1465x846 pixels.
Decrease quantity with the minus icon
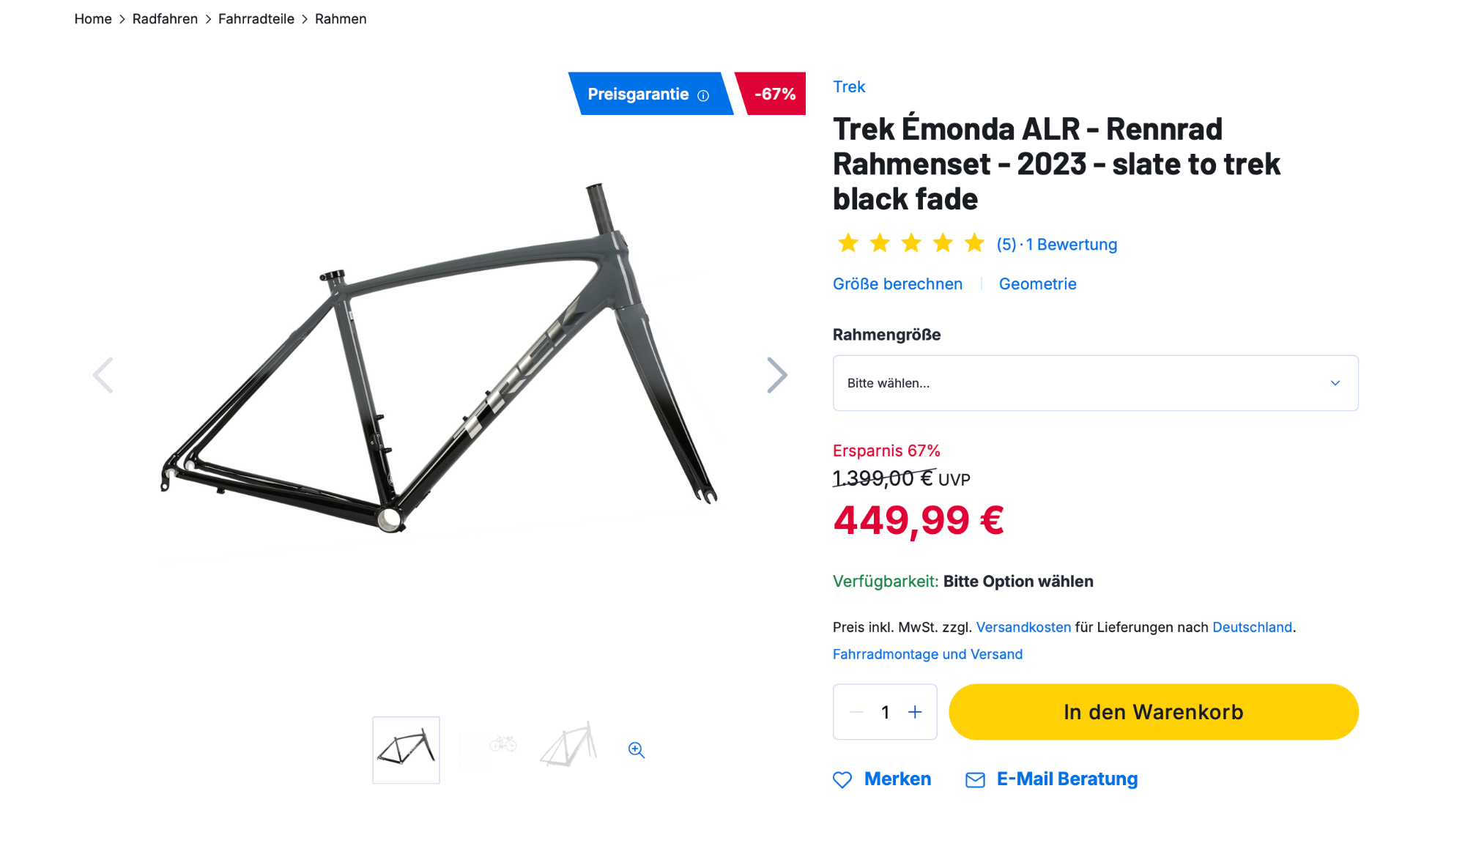pyautogui.click(x=856, y=712)
